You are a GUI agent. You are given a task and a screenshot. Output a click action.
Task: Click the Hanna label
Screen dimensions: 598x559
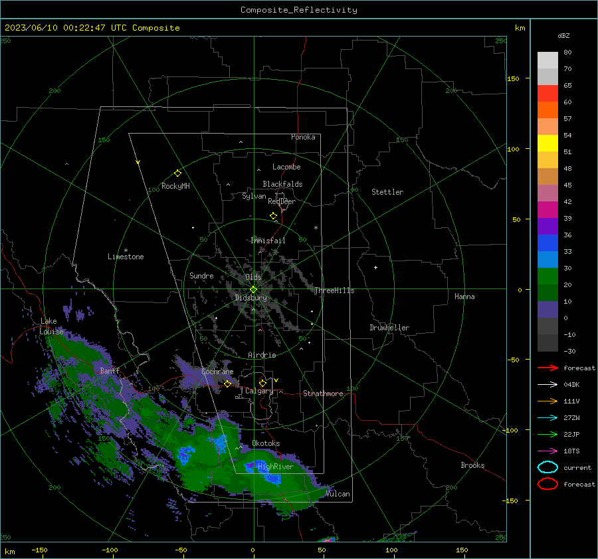pos(464,296)
